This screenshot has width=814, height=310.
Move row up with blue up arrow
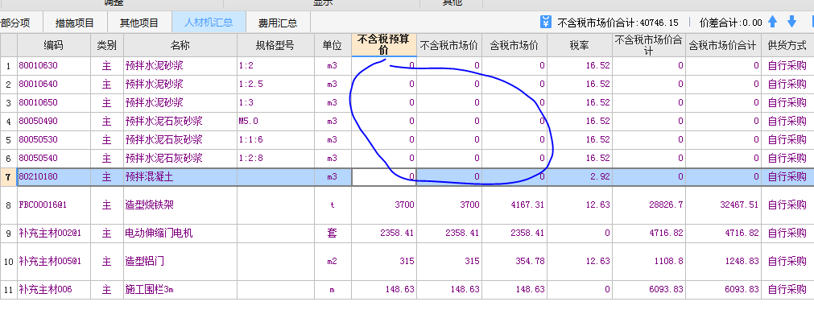[772, 22]
